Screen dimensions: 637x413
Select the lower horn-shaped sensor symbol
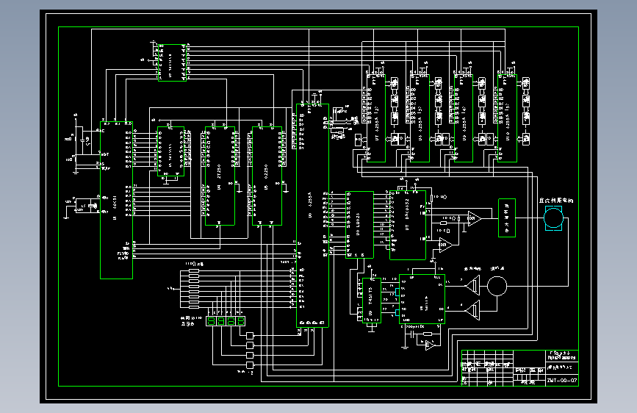[x=473, y=310]
